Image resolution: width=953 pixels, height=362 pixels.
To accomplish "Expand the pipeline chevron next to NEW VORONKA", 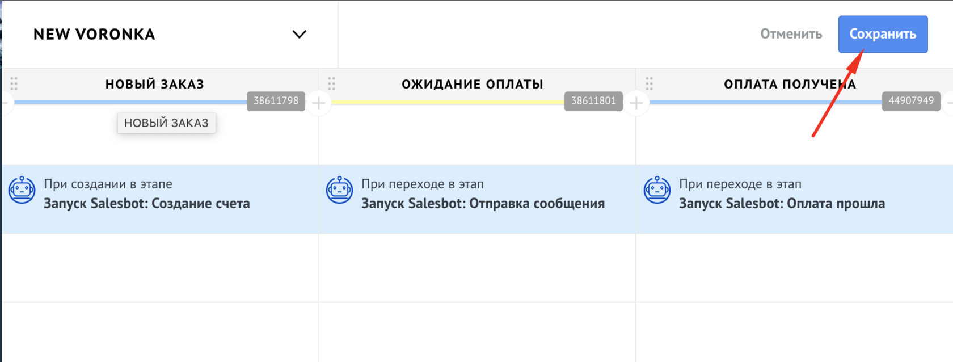I will pos(299,35).
